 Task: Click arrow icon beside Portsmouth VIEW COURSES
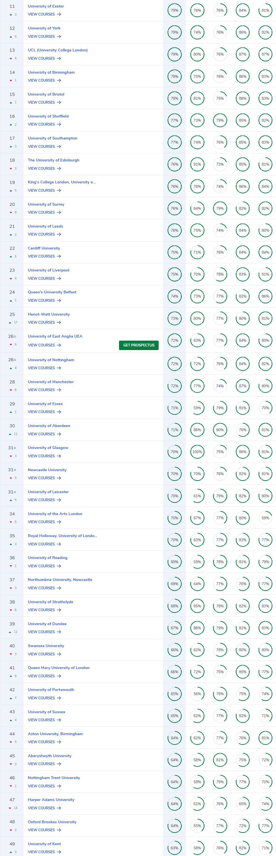pyautogui.click(x=59, y=698)
